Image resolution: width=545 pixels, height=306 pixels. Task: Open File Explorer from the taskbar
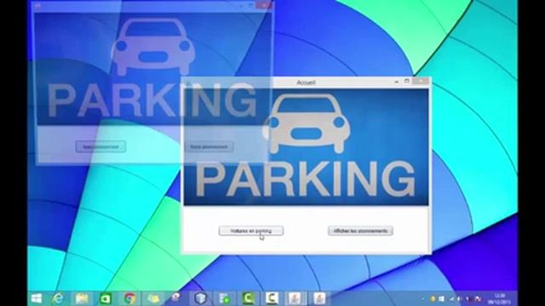pos(82,298)
